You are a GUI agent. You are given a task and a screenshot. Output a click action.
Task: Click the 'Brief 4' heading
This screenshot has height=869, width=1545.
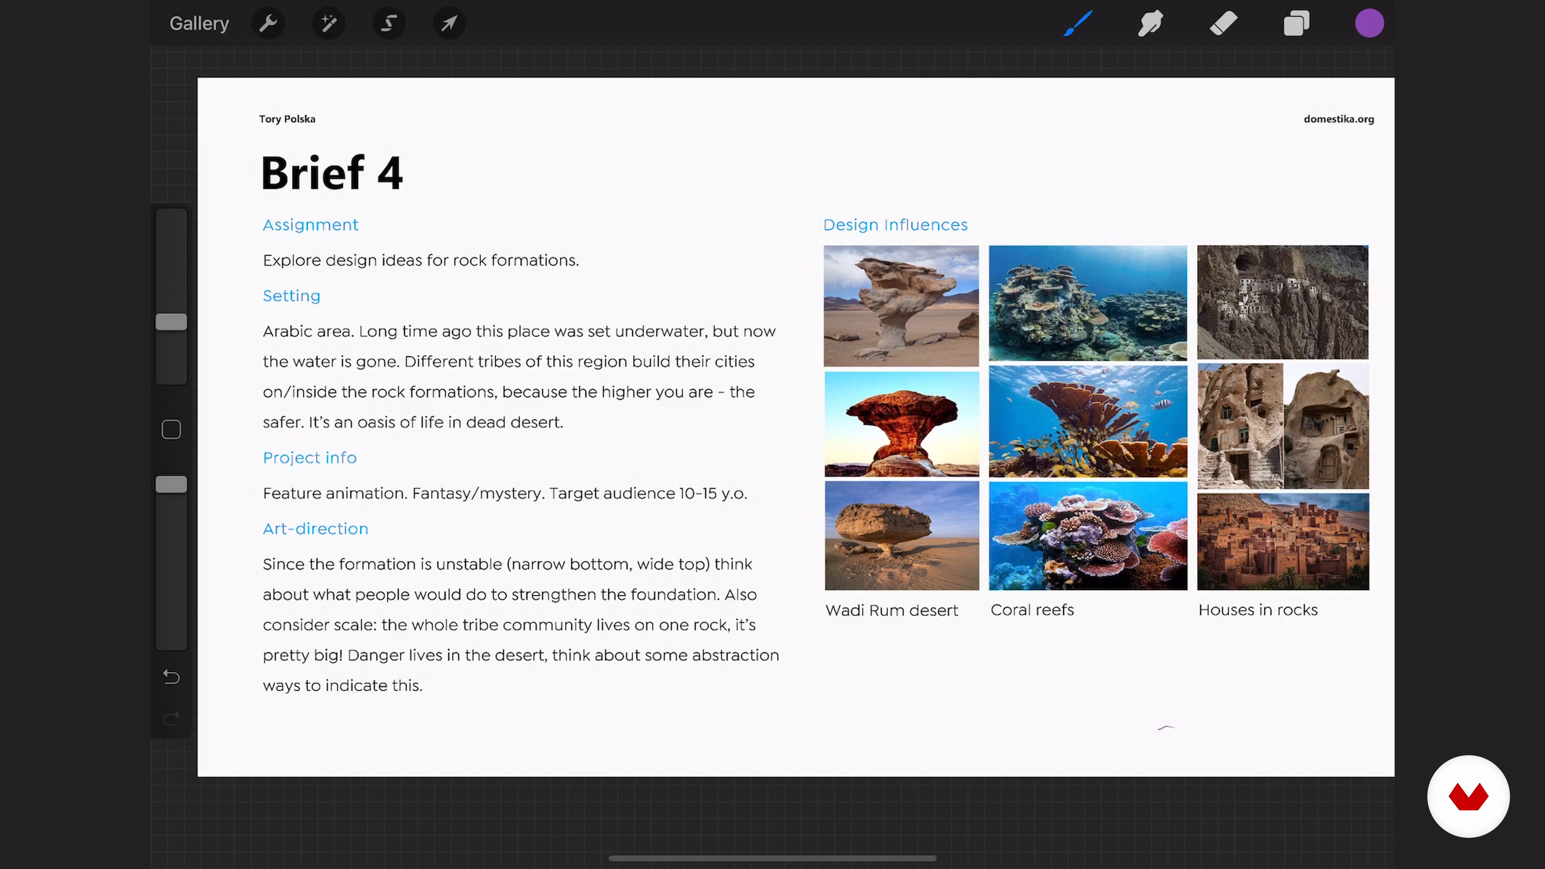pyautogui.click(x=332, y=173)
